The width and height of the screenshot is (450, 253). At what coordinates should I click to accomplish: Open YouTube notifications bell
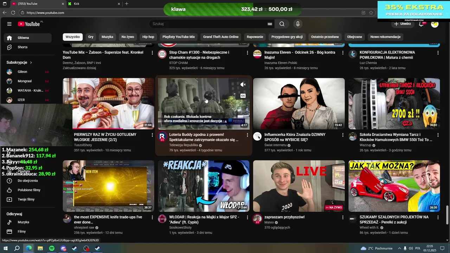coord(421,24)
